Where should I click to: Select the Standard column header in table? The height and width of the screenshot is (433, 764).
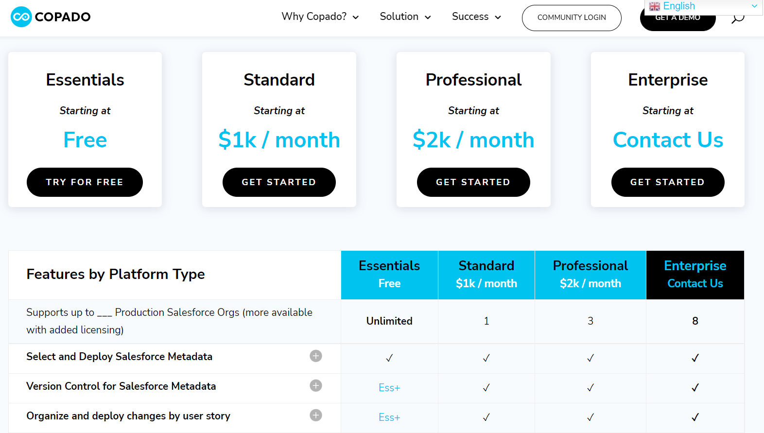point(486,275)
